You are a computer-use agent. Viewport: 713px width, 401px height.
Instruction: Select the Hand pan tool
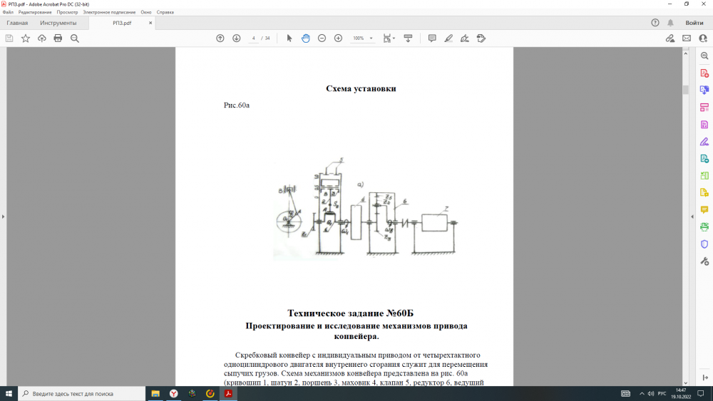point(306,38)
